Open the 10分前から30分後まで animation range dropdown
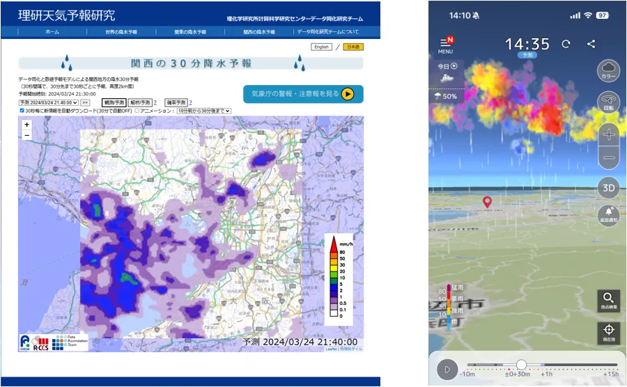 point(203,111)
